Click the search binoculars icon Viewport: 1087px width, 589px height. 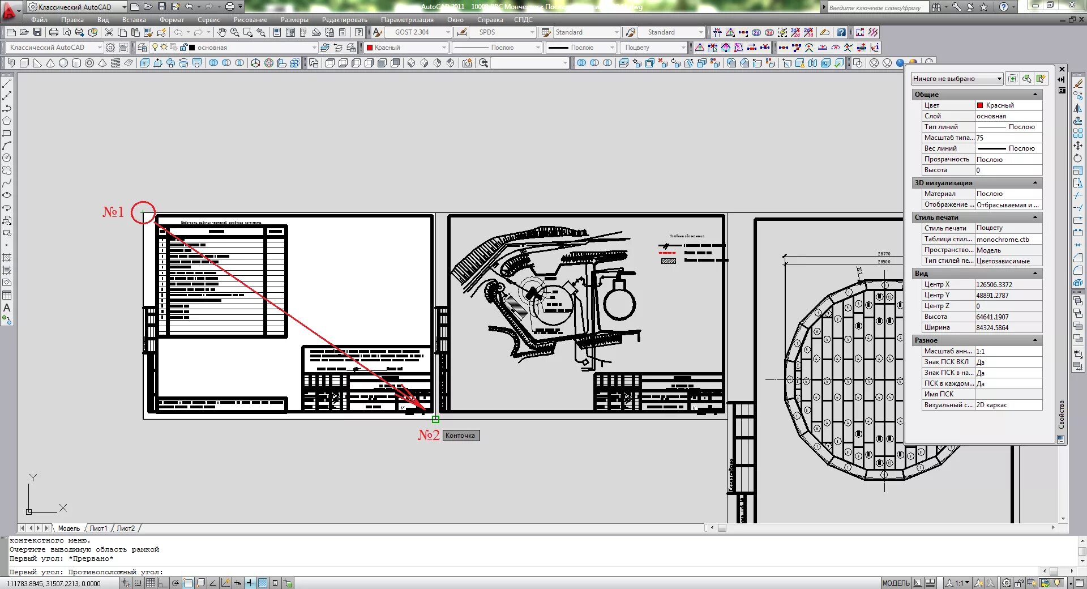(x=936, y=7)
